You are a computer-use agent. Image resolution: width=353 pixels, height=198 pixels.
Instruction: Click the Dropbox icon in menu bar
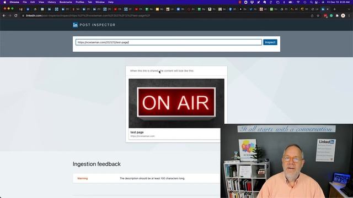click(x=252, y=2)
